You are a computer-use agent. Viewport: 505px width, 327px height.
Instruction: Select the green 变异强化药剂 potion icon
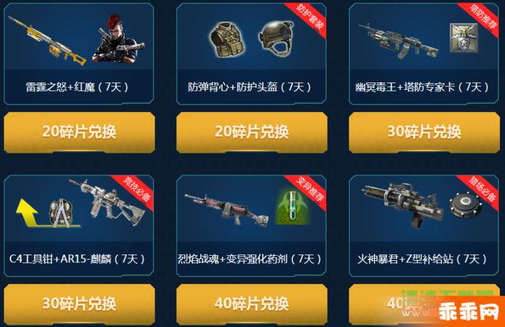click(292, 207)
